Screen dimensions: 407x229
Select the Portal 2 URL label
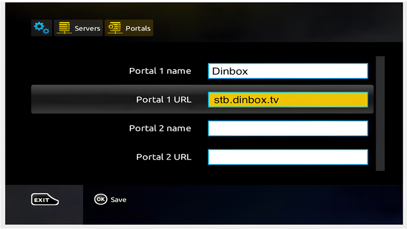tap(164, 157)
